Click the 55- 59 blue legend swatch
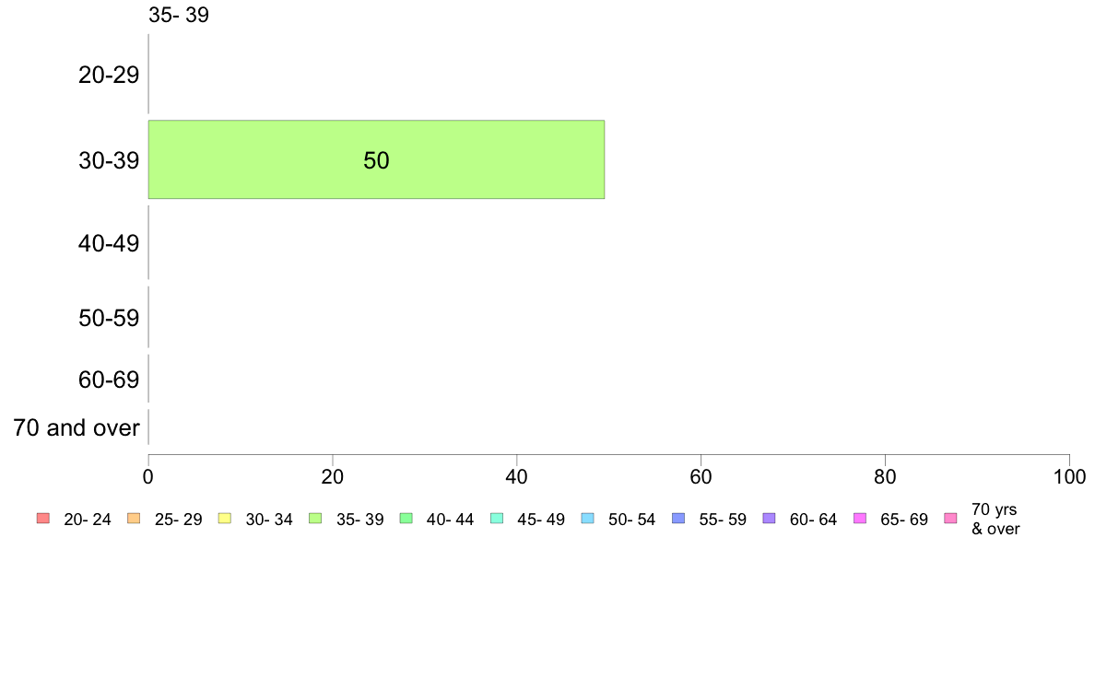This screenshot has width=1095, height=678. pos(678,518)
